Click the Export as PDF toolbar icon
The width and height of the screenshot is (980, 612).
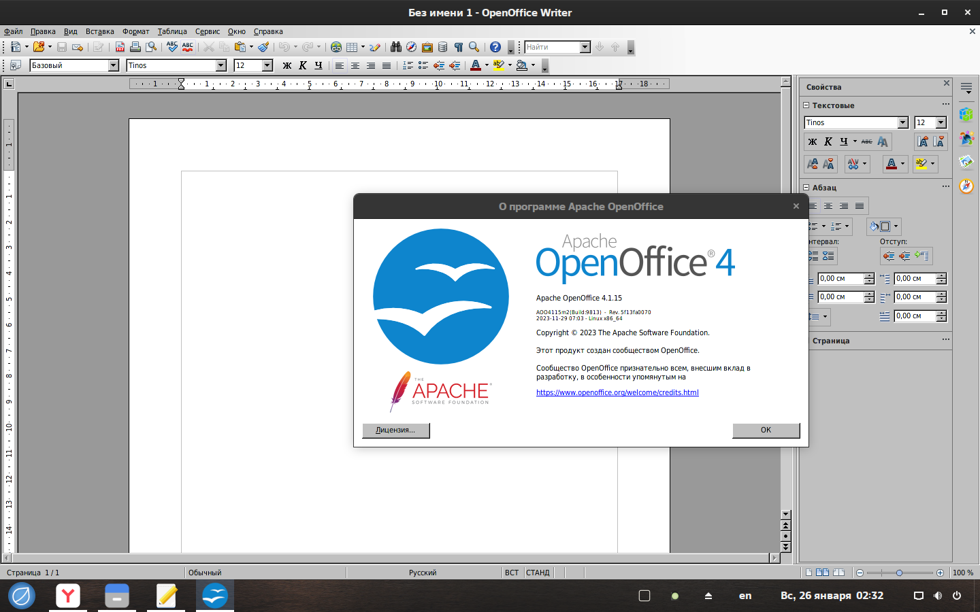[120, 47]
